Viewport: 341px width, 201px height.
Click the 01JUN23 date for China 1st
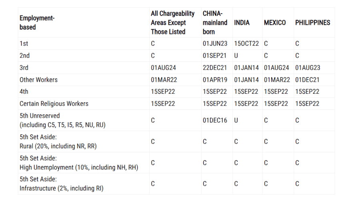pyautogui.click(x=215, y=44)
